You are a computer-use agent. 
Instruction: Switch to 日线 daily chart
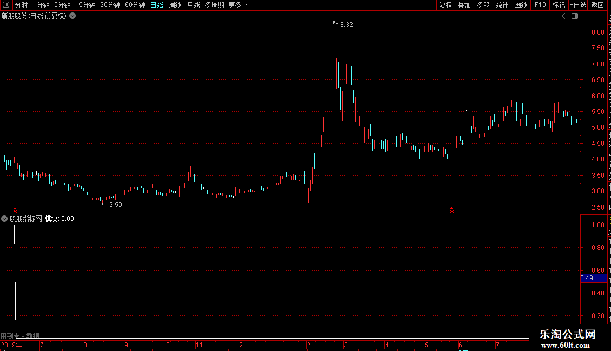(x=157, y=5)
